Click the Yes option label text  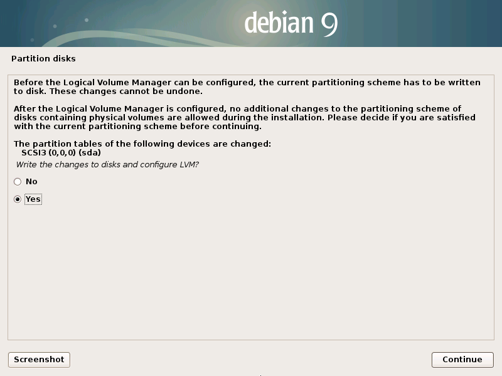click(x=33, y=199)
